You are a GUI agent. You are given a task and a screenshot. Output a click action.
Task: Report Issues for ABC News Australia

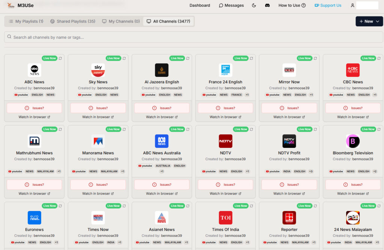click(162, 185)
